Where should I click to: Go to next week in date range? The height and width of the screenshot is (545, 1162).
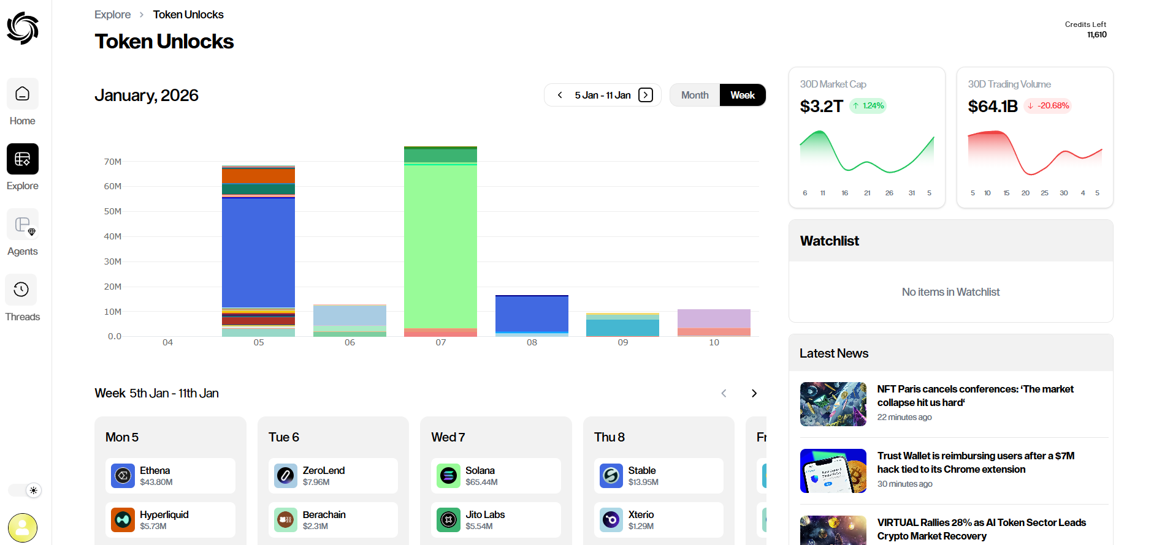pos(646,95)
